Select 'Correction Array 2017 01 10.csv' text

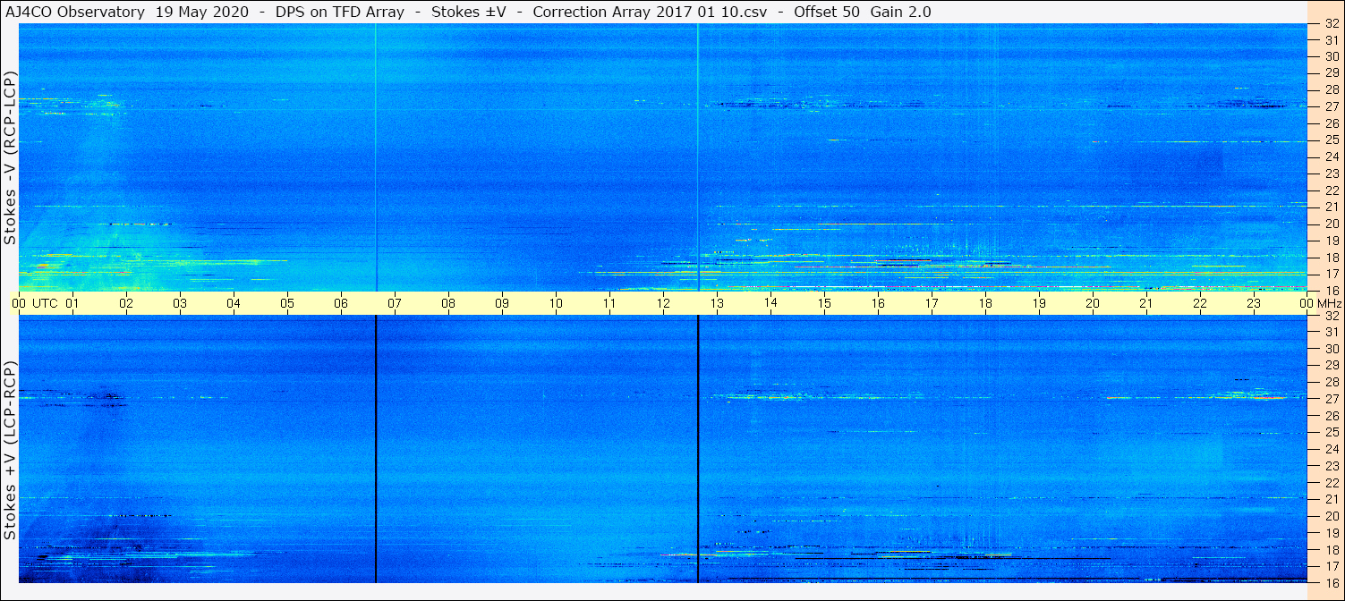tap(650, 12)
